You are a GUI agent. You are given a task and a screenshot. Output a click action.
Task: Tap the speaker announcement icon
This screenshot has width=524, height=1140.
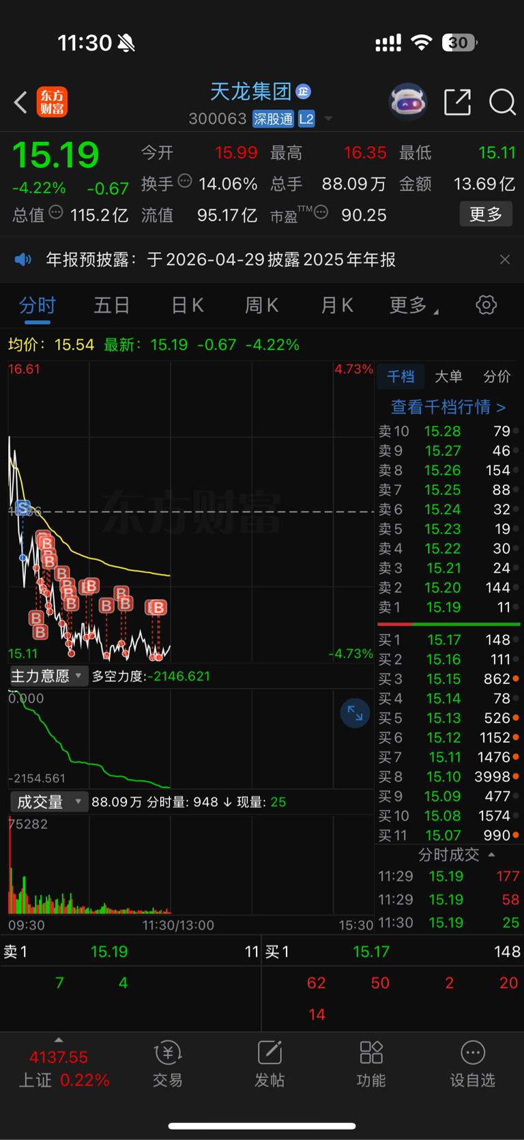23,259
